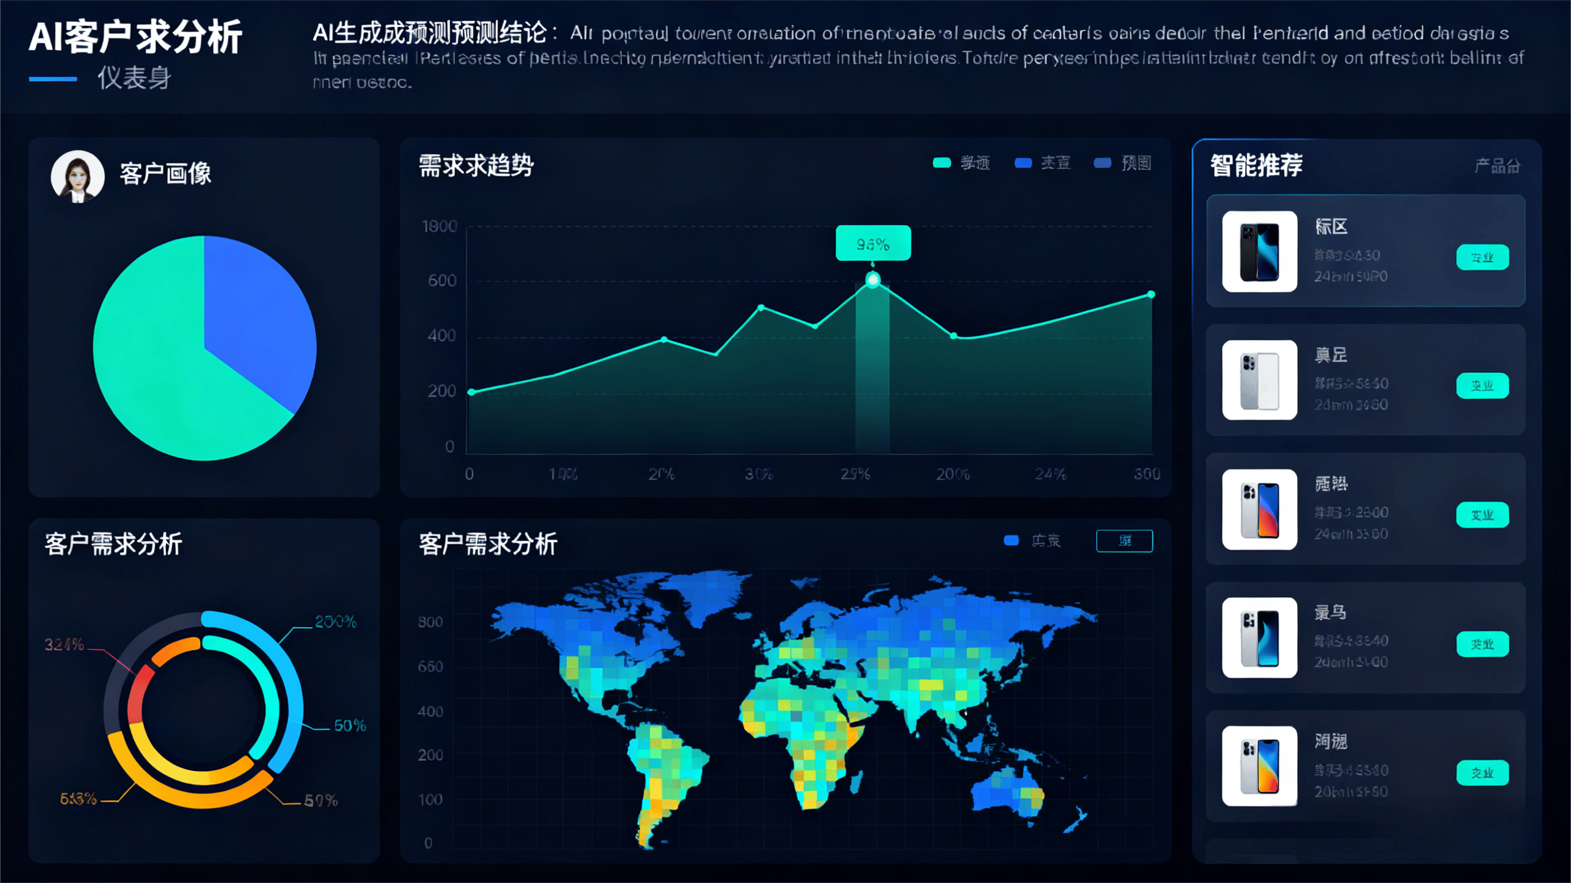
Task: Toggle the rightmost dark-blue legend series
Action: [1103, 163]
